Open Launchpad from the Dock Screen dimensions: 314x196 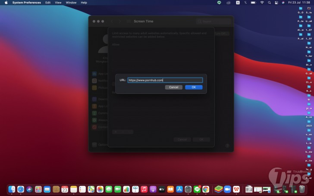point(38,189)
